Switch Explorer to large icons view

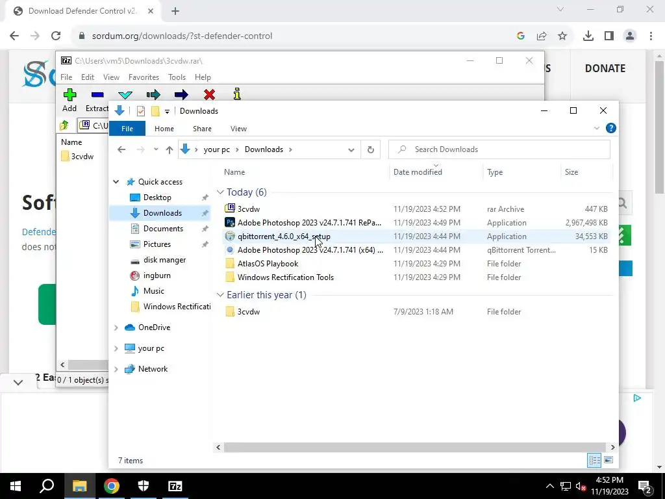coord(608,460)
